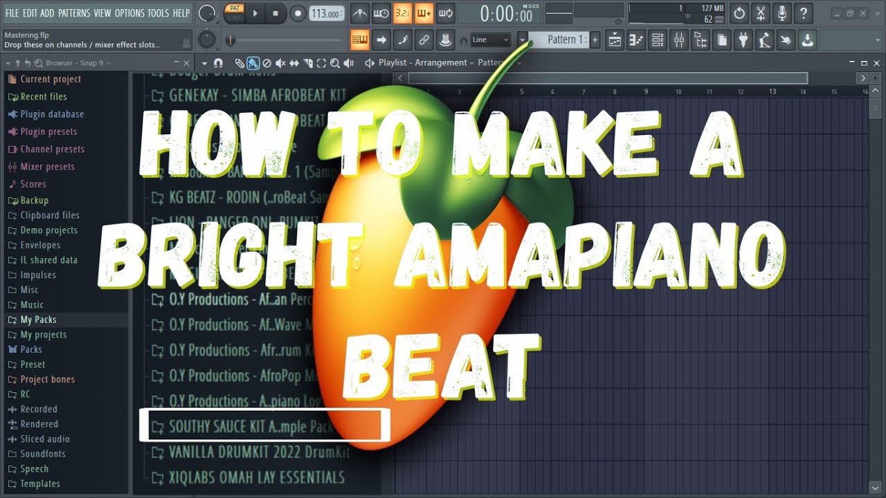The height and width of the screenshot is (498, 886).
Task: Open the Piano roll view
Action: click(x=636, y=40)
